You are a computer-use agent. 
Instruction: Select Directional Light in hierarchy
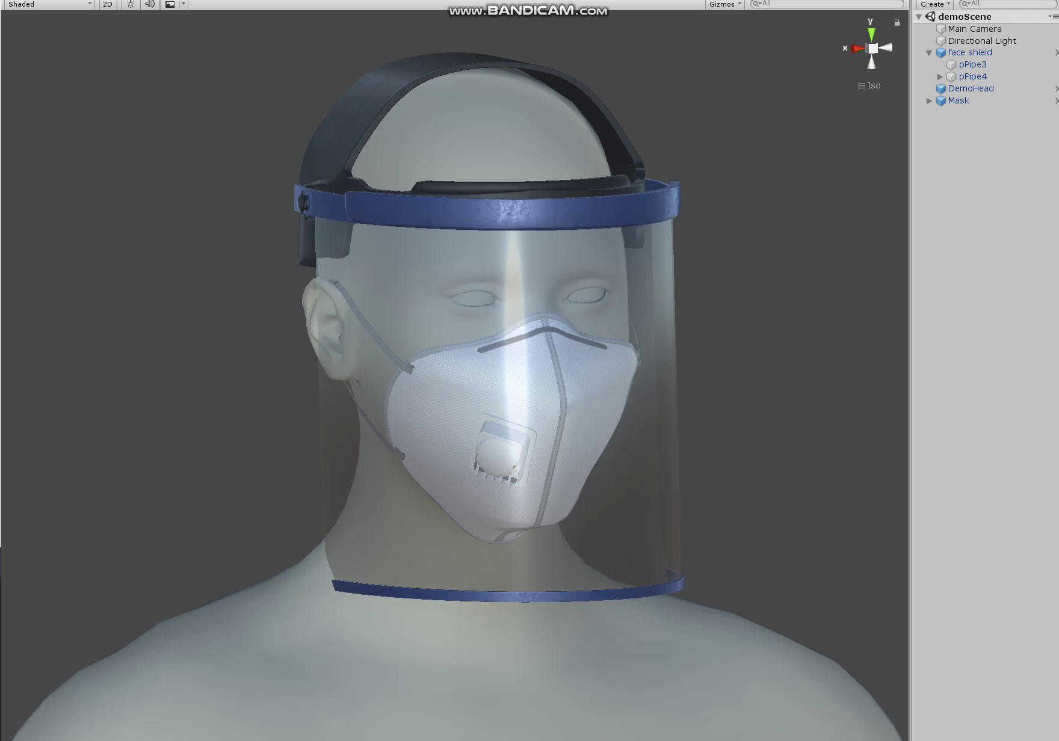pyautogui.click(x=981, y=41)
